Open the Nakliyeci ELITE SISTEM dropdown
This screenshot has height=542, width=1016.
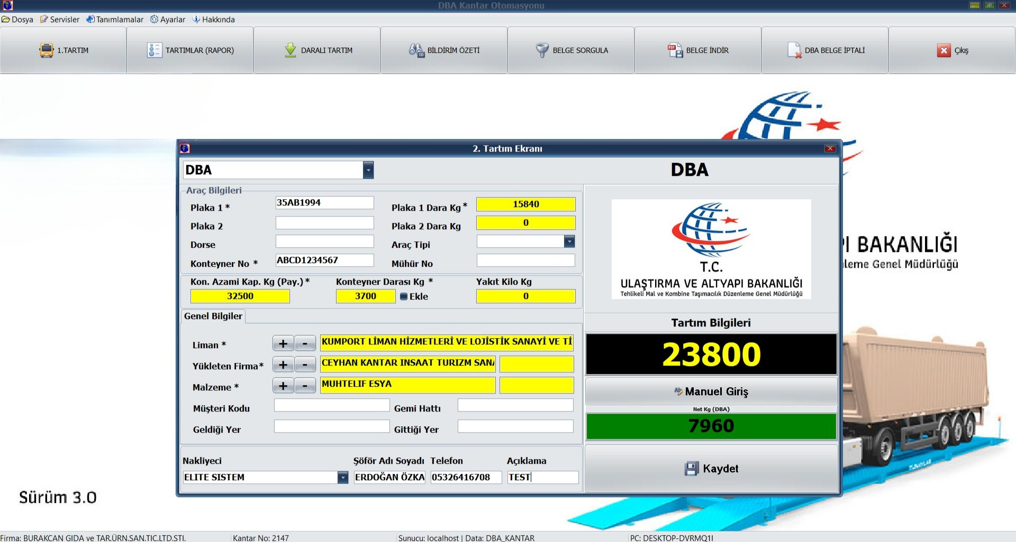(343, 478)
